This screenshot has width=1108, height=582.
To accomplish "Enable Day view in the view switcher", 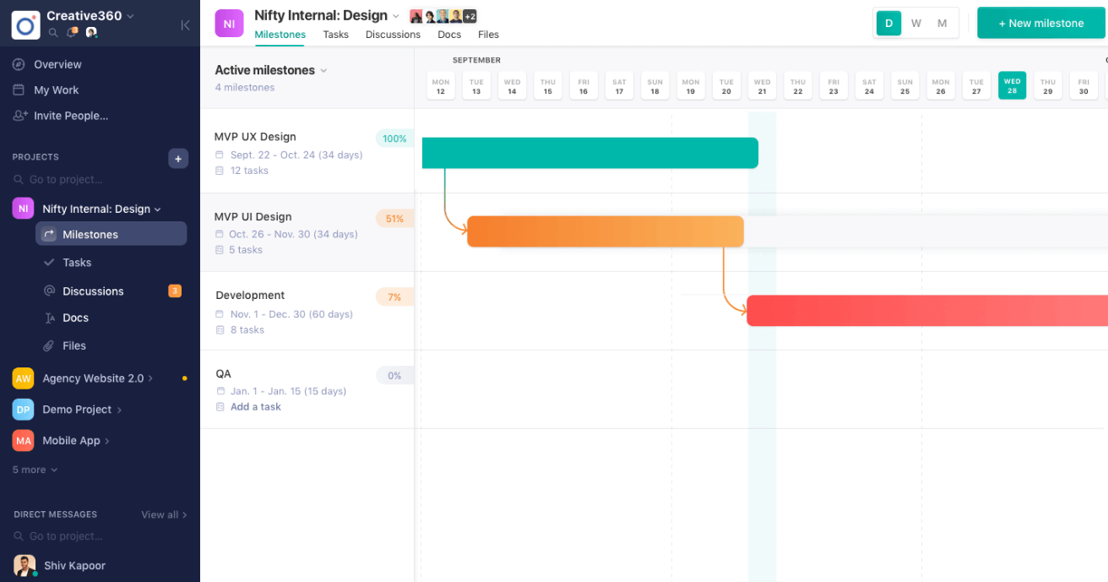I will [x=888, y=23].
